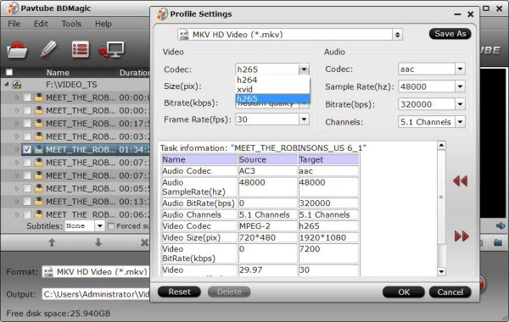Click the red rewind double-arrow icon
This screenshot has height=322, width=509.
point(460,181)
